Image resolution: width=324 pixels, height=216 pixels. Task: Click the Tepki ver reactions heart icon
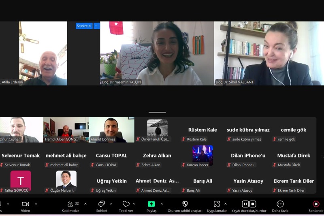(126, 204)
